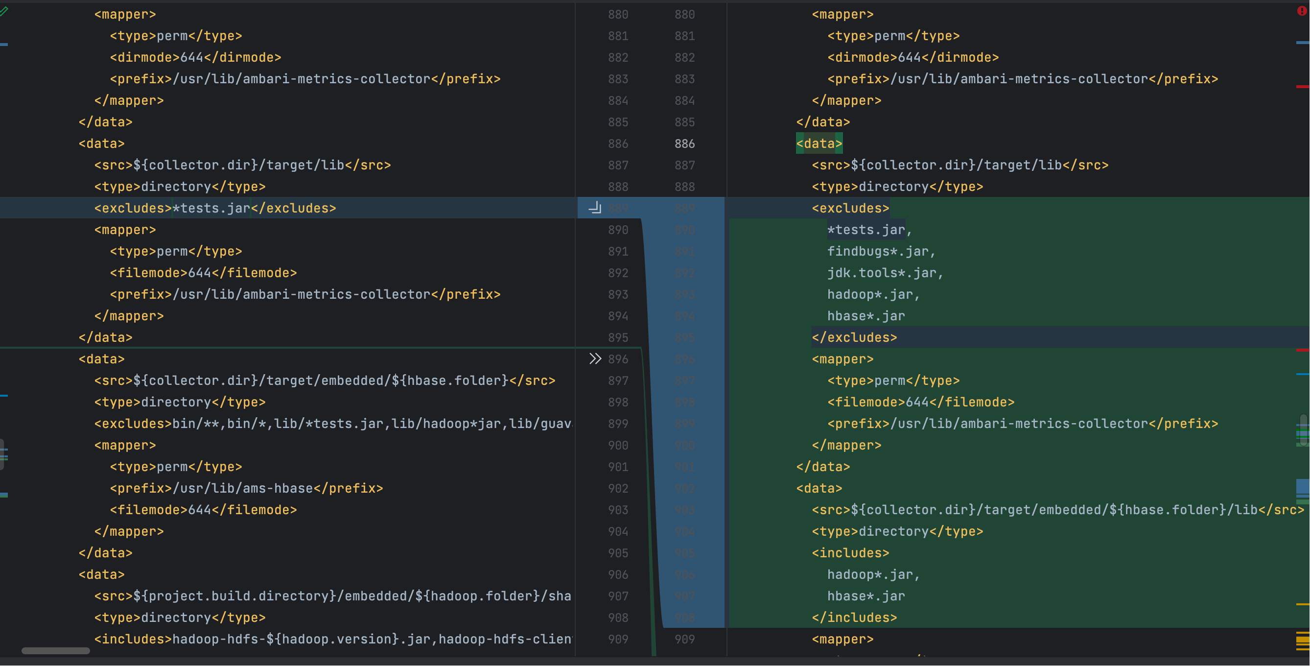Click the green inspection checkmark in the left pane corner
Image resolution: width=1310 pixels, height=666 pixels.
4,11
